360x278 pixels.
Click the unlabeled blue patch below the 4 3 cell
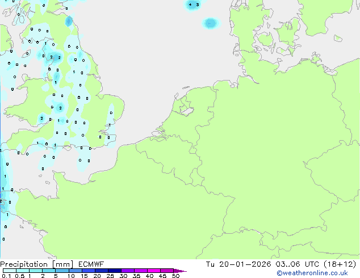click(210, 23)
